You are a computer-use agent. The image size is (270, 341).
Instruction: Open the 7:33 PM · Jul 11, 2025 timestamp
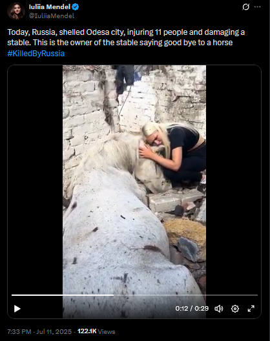(39, 332)
